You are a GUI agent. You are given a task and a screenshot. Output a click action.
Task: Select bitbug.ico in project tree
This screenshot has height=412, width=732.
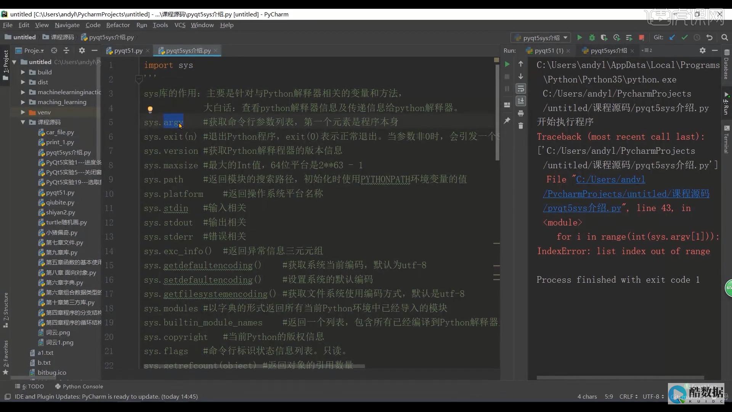52,372
